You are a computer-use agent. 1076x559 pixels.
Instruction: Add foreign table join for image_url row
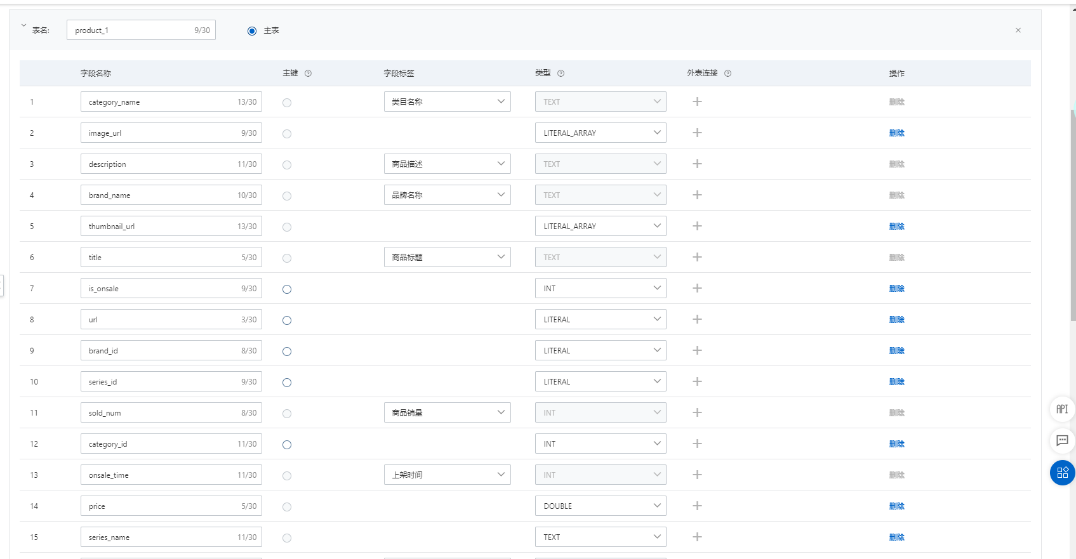click(697, 133)
